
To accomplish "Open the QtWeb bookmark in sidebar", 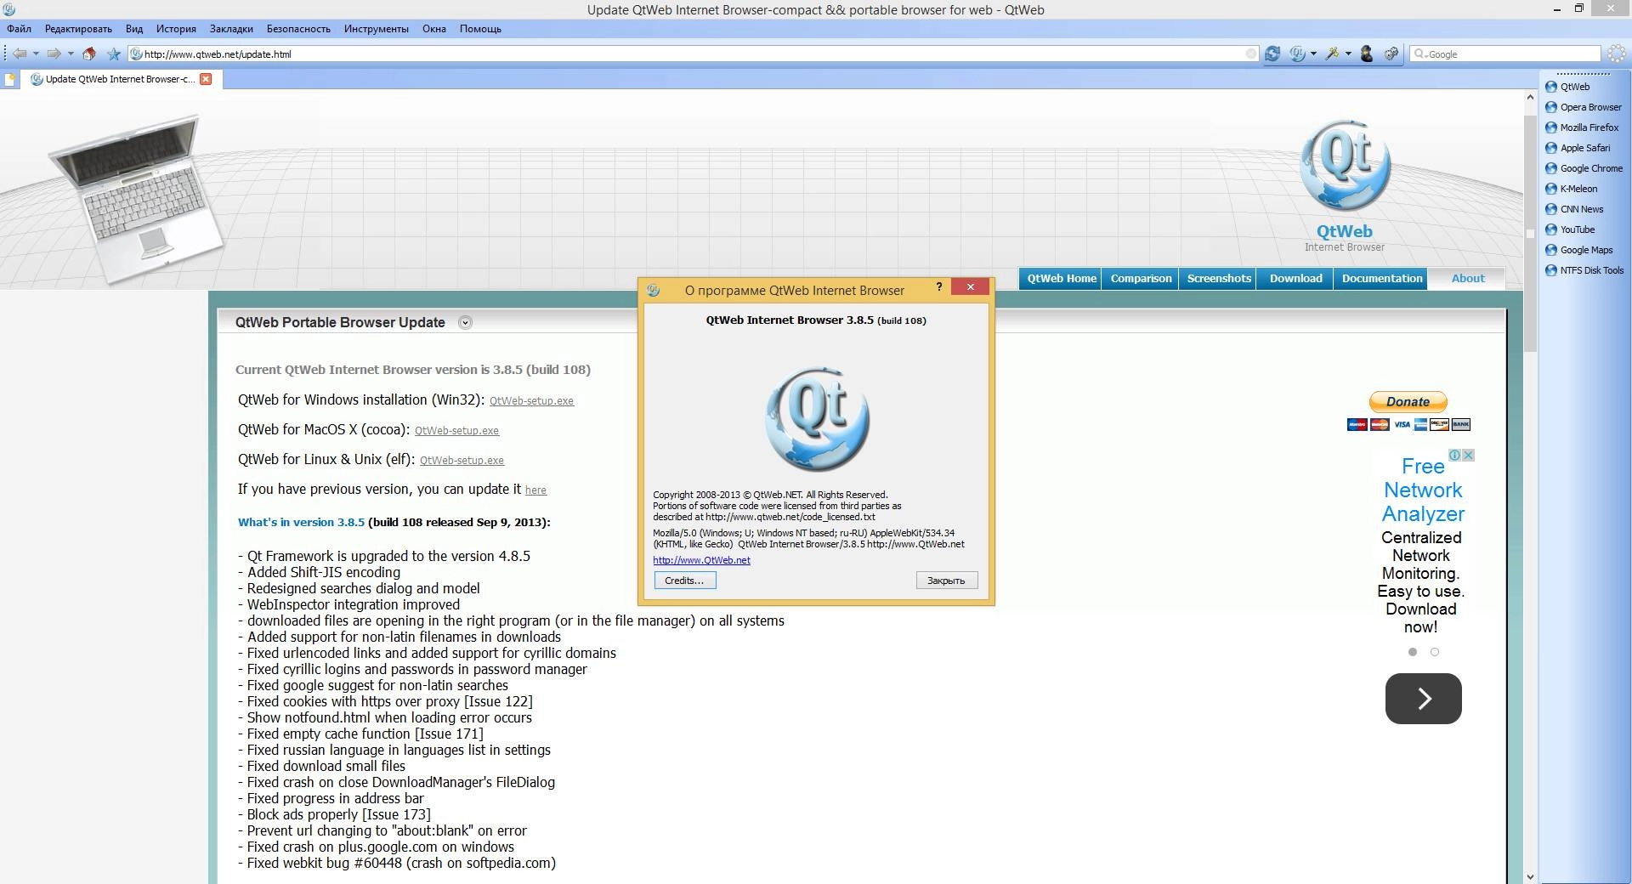I will pyautogui.click(x=1567, y=87).
